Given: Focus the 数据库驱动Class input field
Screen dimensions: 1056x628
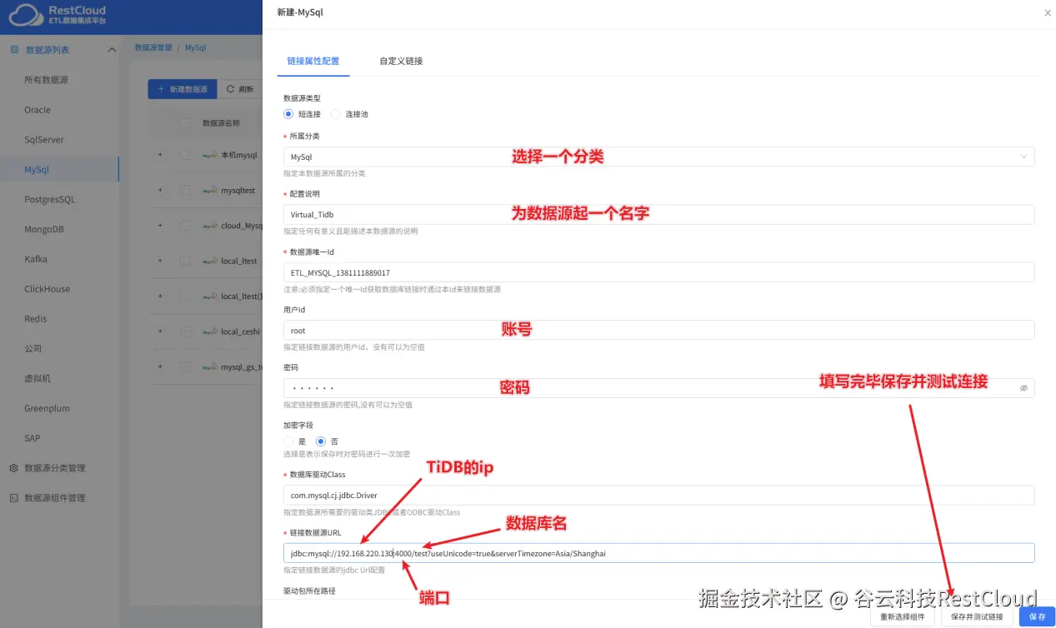Looking at the screenshot, I should pyautogui.click(x=659, y=496).
